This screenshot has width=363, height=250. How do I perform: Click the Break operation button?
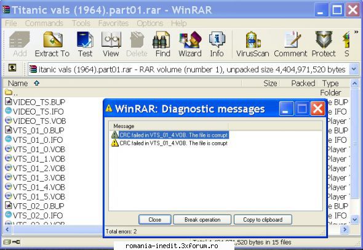(x=202, y=219)
